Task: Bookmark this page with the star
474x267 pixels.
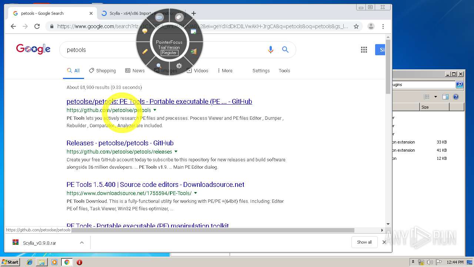Action: click(356, 26)
